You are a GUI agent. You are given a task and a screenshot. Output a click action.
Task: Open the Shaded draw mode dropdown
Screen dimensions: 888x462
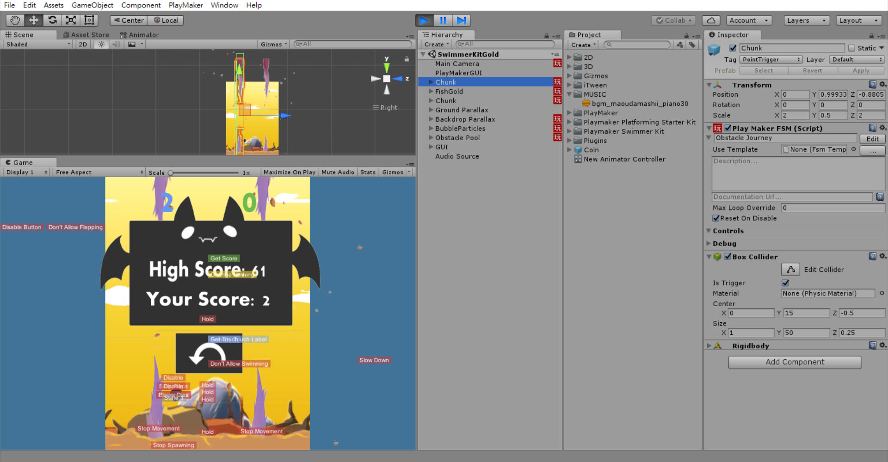(x=38, y=44)
